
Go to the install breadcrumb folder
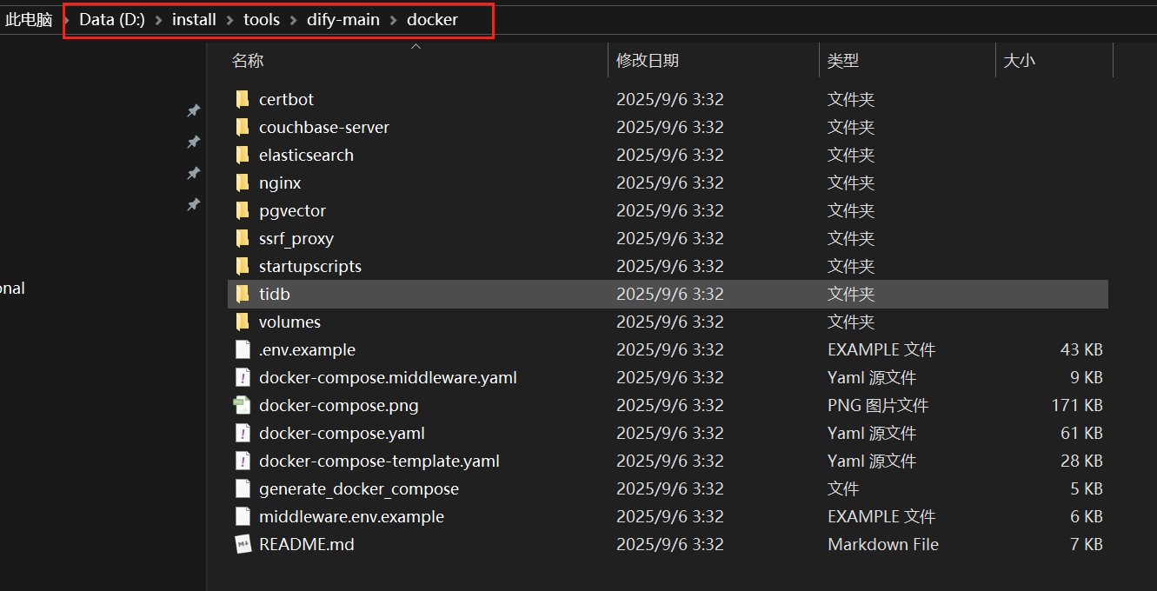tap(194, 20)
